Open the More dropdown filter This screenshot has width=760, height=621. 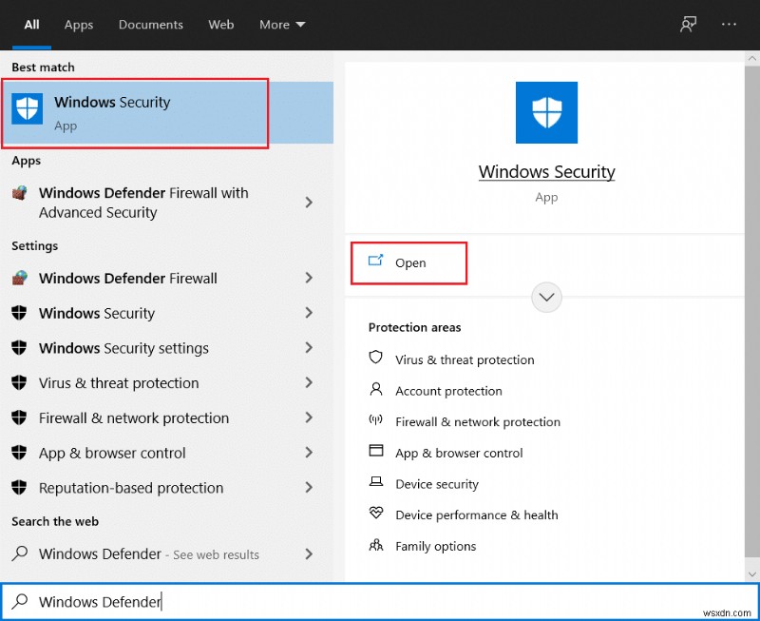[282, 25]
